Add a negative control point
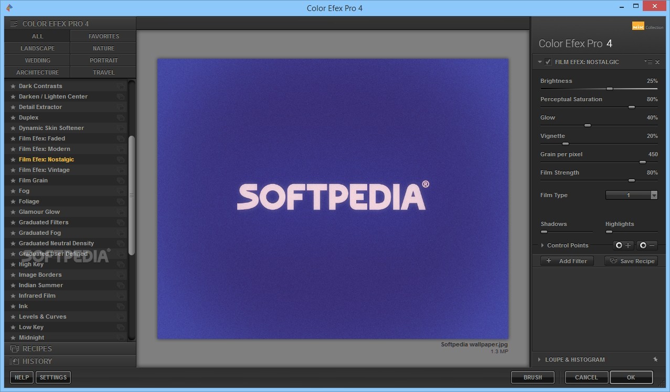Viewport: 670px width, 392px height. coord(647,245)
